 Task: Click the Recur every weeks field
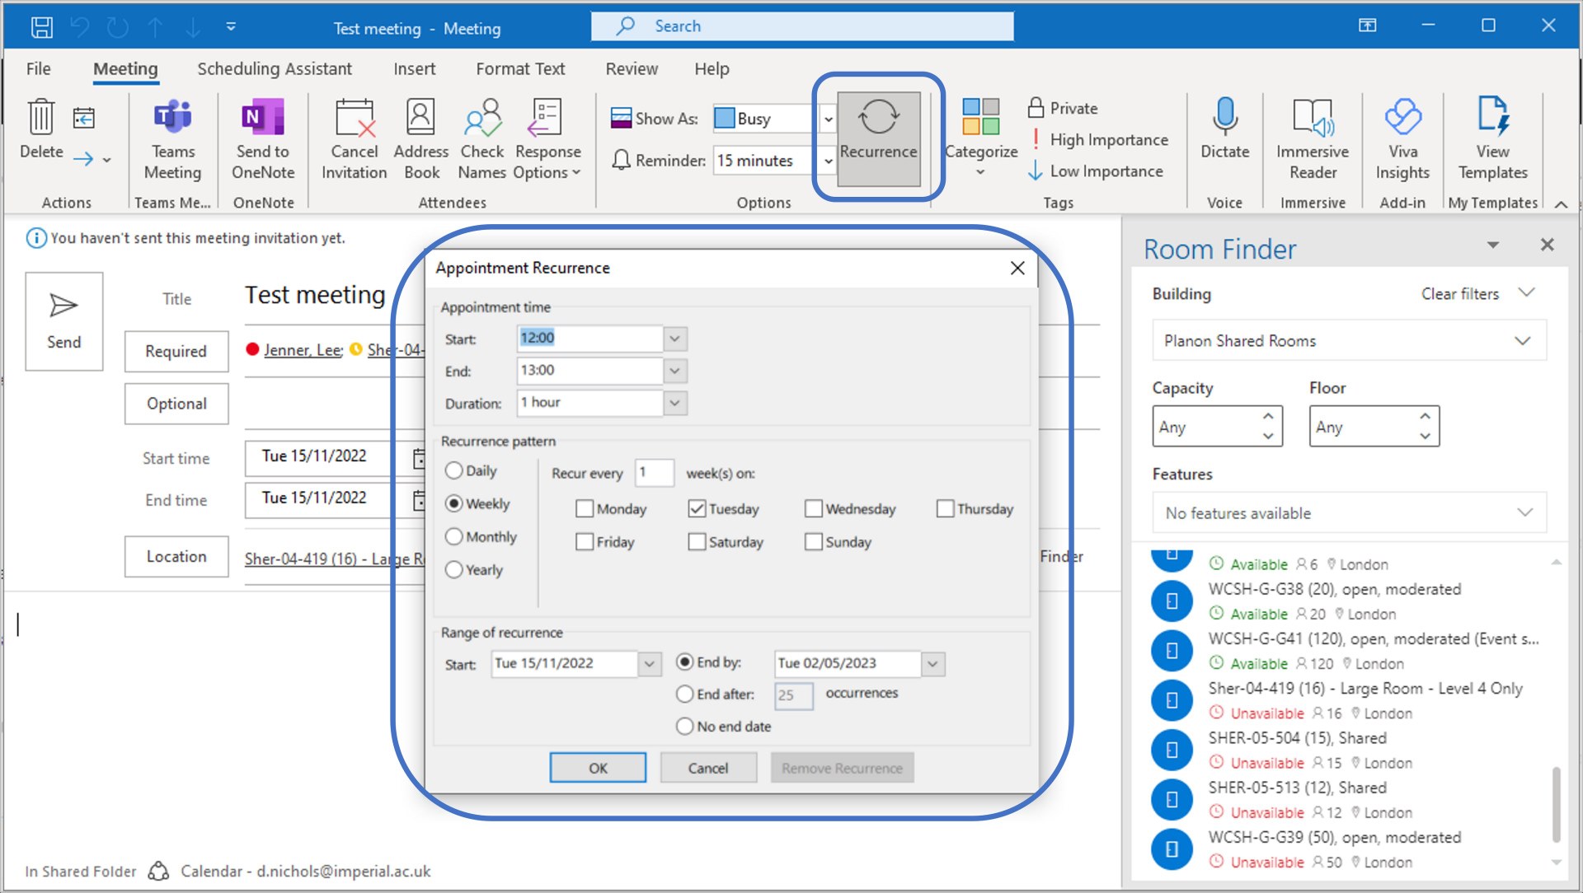tap(655, 473)
